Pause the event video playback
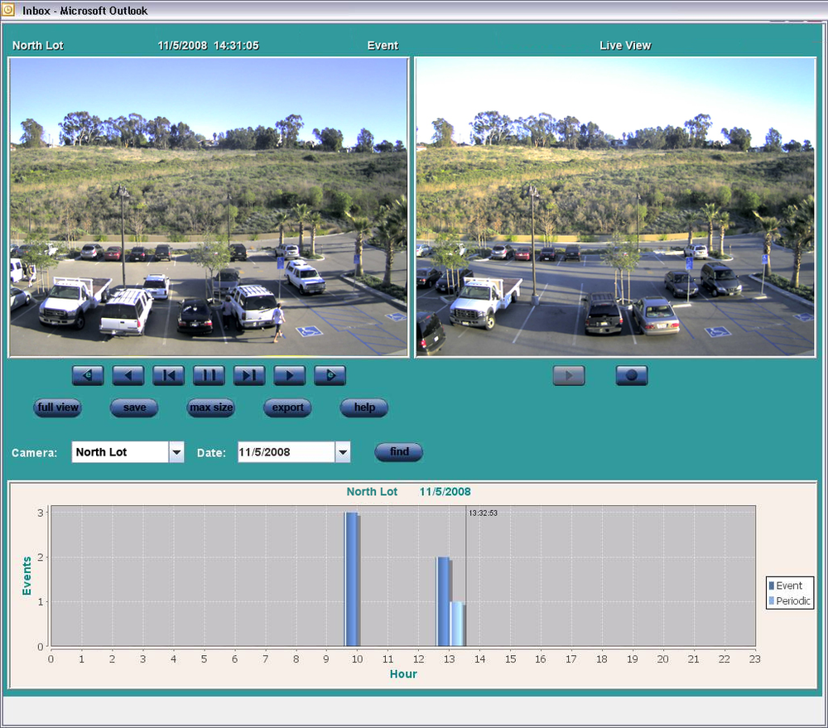Image resolution: width=828 pixels, height=728 pixels. point(209,375)
